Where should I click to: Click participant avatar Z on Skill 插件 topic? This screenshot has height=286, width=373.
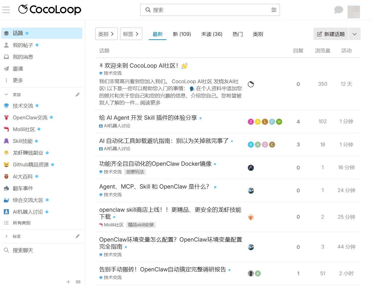point(251,122)
